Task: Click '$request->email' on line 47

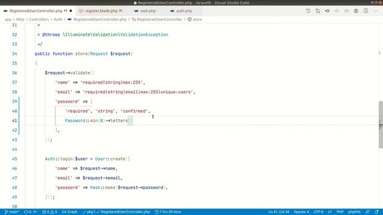Action: pyautogui.click(x=101, y=178)
